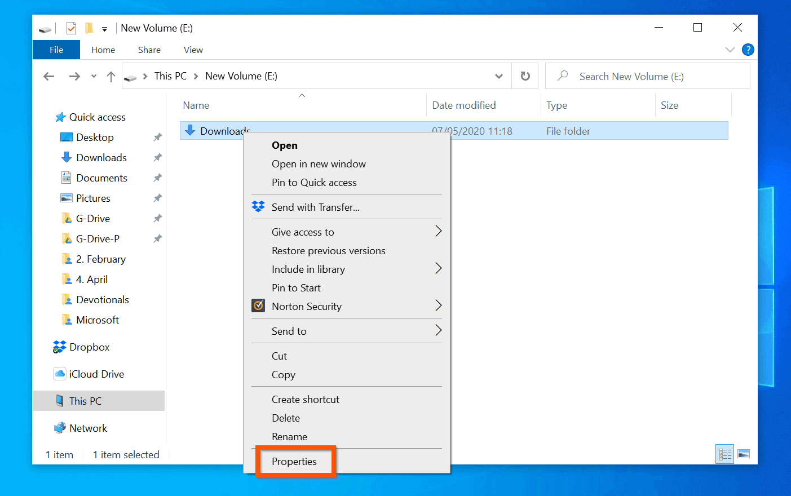Click the refresh icon in the address bar

click(x=525, y=76)
